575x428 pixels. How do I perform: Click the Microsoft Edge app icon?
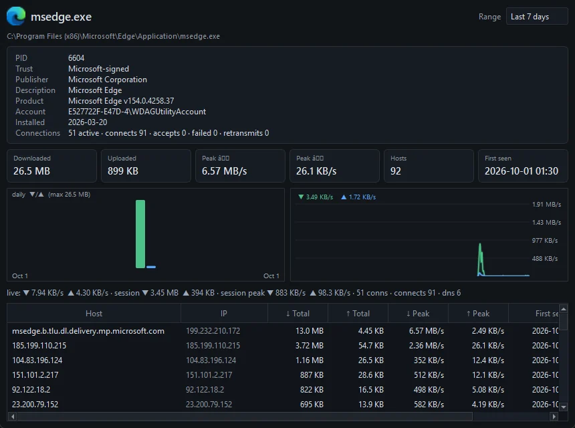point(16,16)
